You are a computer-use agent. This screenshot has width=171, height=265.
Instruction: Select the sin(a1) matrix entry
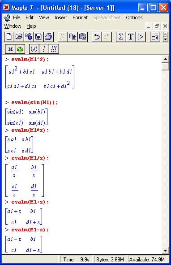point(15,112)
